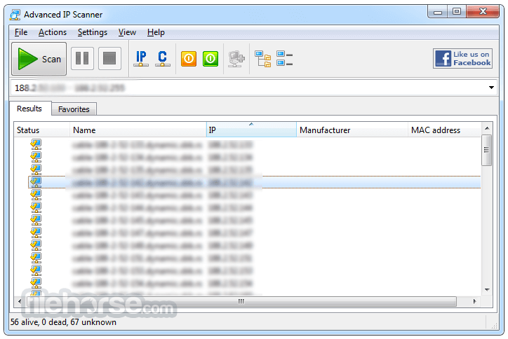The width and height of the screenshot is (508, 339).
Task: Click the blue IP toolbar icon
Action: 141,59
